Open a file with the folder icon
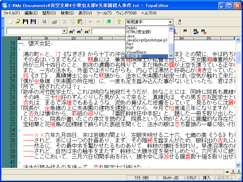 click(17, 22)
